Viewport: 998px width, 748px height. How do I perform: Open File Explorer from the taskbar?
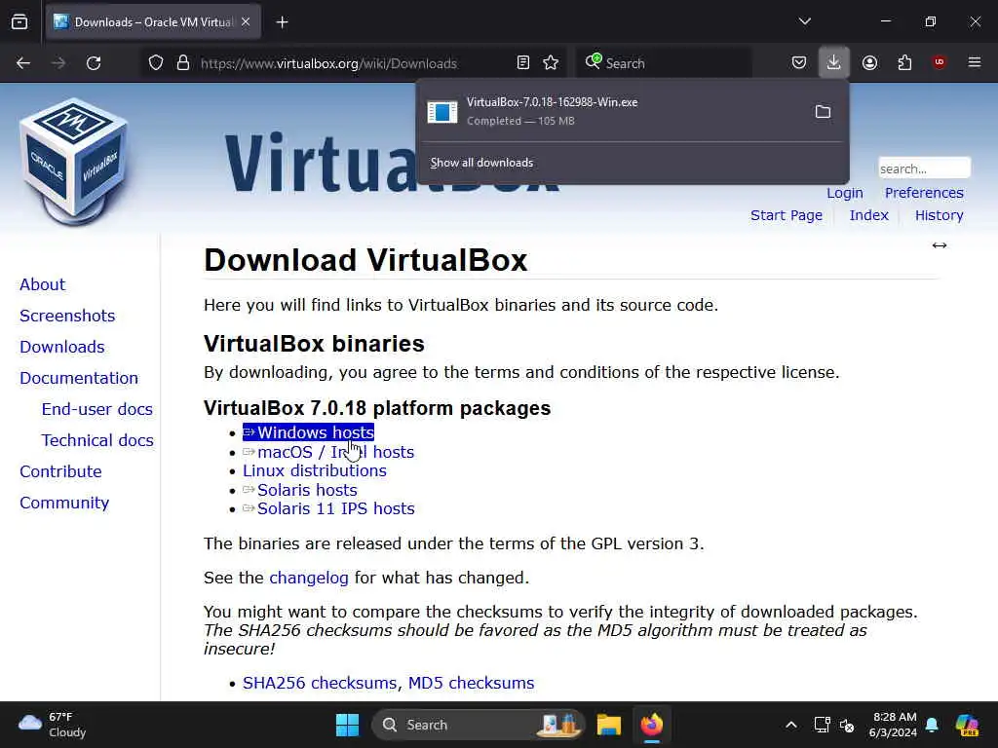pyautogui.click(x=608, y=725)
